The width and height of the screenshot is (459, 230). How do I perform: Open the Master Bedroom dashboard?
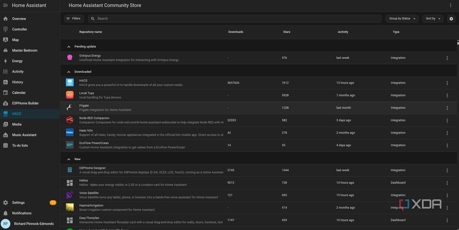pyautogui.click(x=29, y=50)
